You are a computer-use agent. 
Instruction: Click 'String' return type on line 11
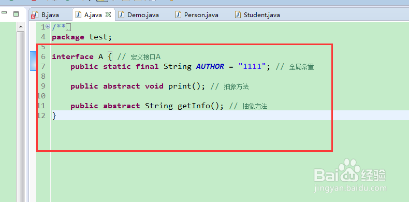pyautogui.click(x=159, y=106)
